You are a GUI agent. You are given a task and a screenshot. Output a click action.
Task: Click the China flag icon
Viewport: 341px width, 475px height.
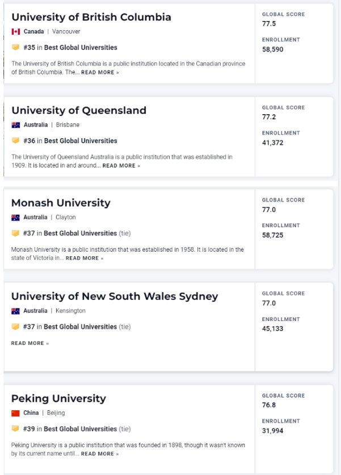[15, 413]
